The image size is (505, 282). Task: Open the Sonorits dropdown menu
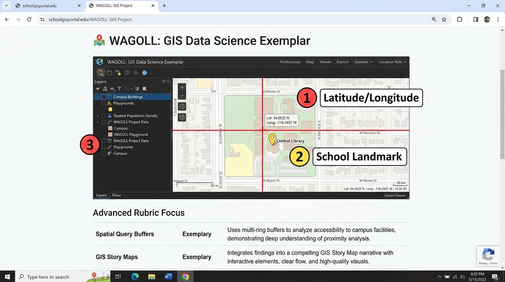point(363,62)
